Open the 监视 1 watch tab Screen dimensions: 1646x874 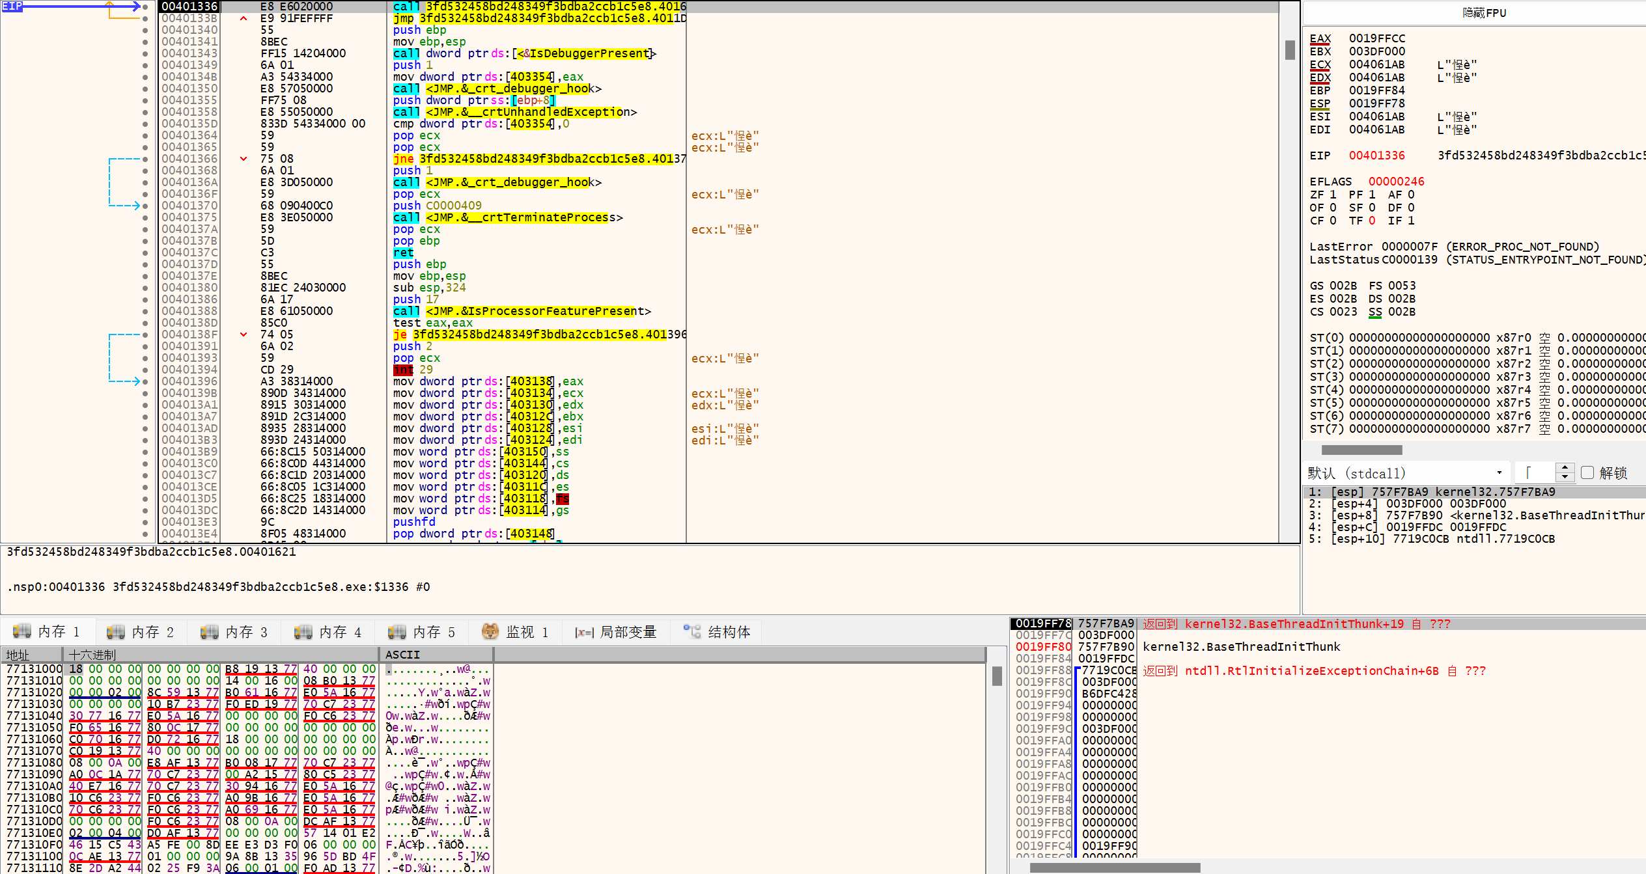(x=516, y=631)
